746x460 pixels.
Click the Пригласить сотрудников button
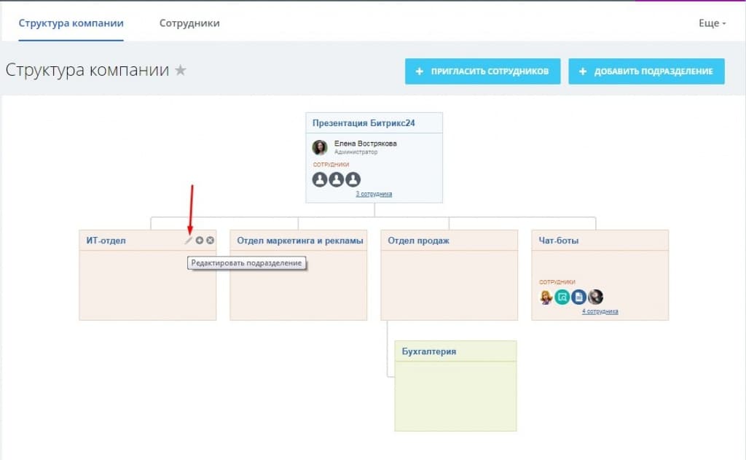click(x=483, y=71)
